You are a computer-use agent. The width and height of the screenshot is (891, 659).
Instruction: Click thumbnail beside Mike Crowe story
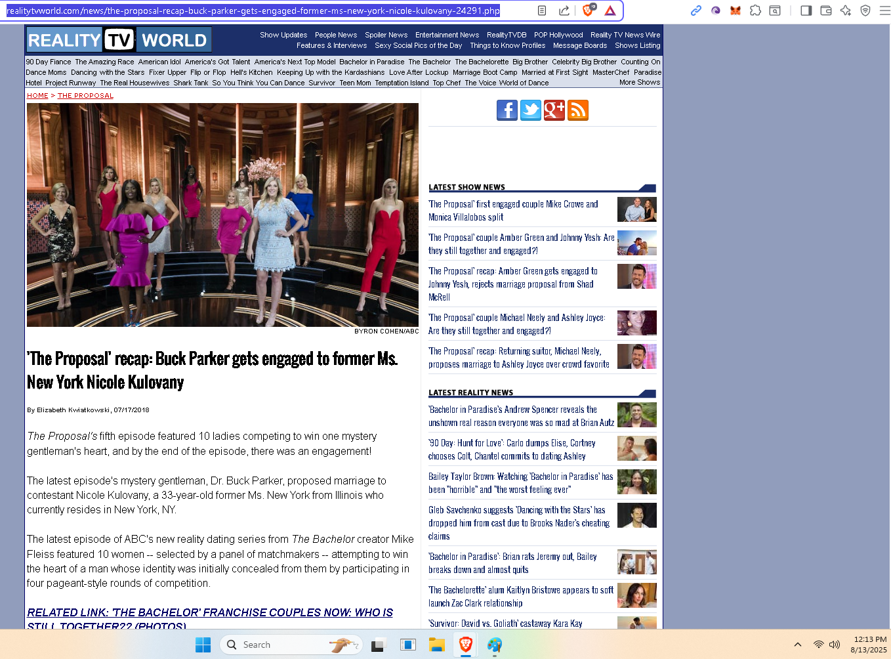[x=637, y=209]
